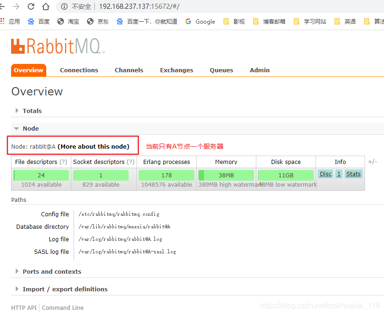384x314 pixels.
Task: Open the 应用 apps grid bookmark
Action: tap(10, 22)
